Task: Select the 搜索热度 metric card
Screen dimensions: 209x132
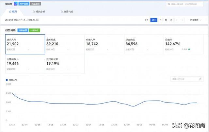Action: point(64,44)
